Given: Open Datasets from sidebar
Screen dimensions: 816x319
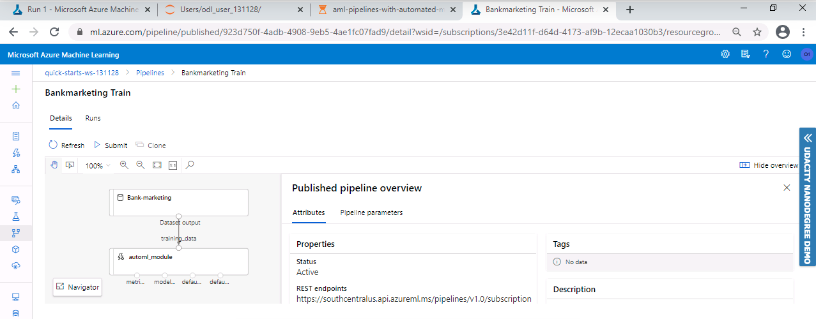Looking at the screenshot, I should pyautogui.click(x=16, y=200).
